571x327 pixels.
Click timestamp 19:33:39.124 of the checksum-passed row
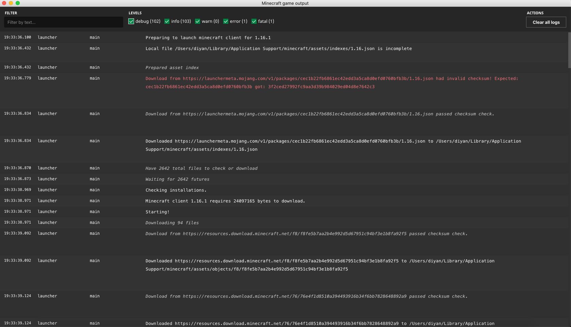click(x=17, y=296)
